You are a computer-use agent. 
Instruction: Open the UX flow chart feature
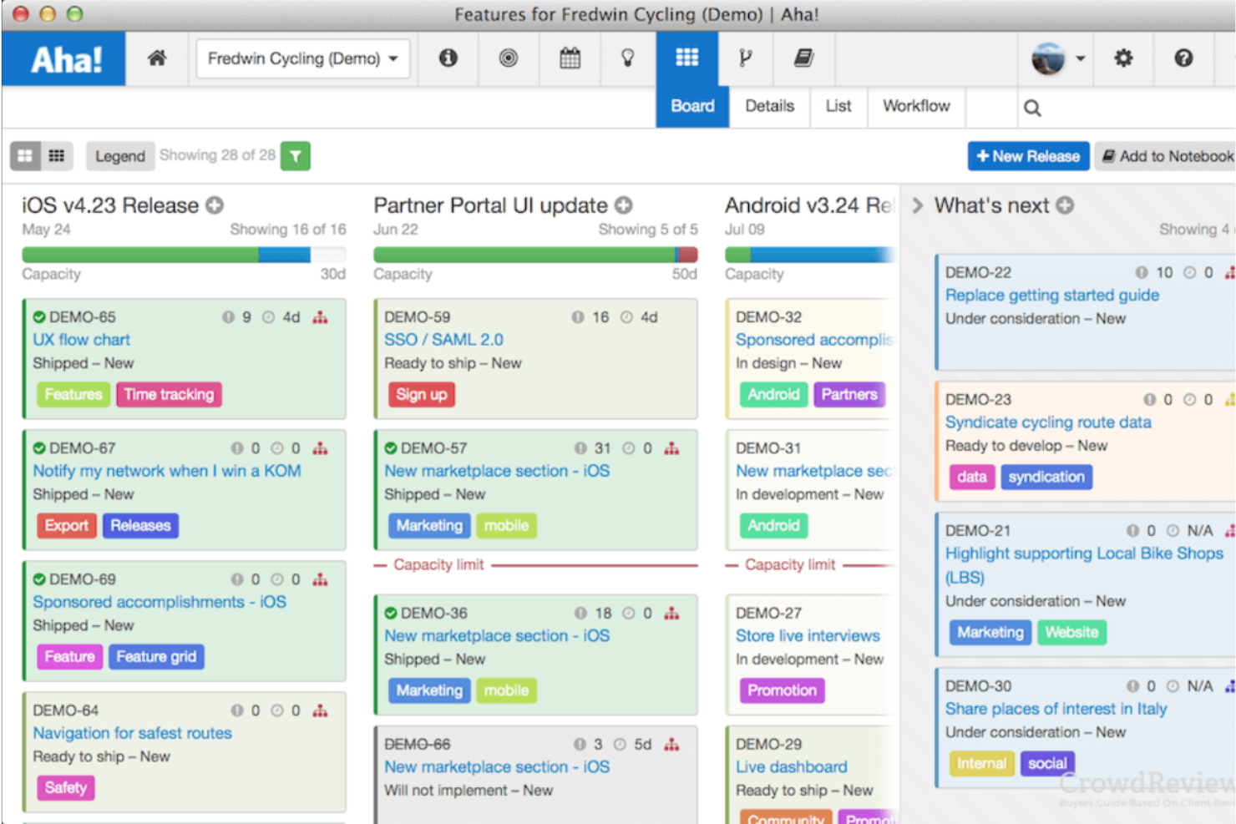click(x=82, y=340)
